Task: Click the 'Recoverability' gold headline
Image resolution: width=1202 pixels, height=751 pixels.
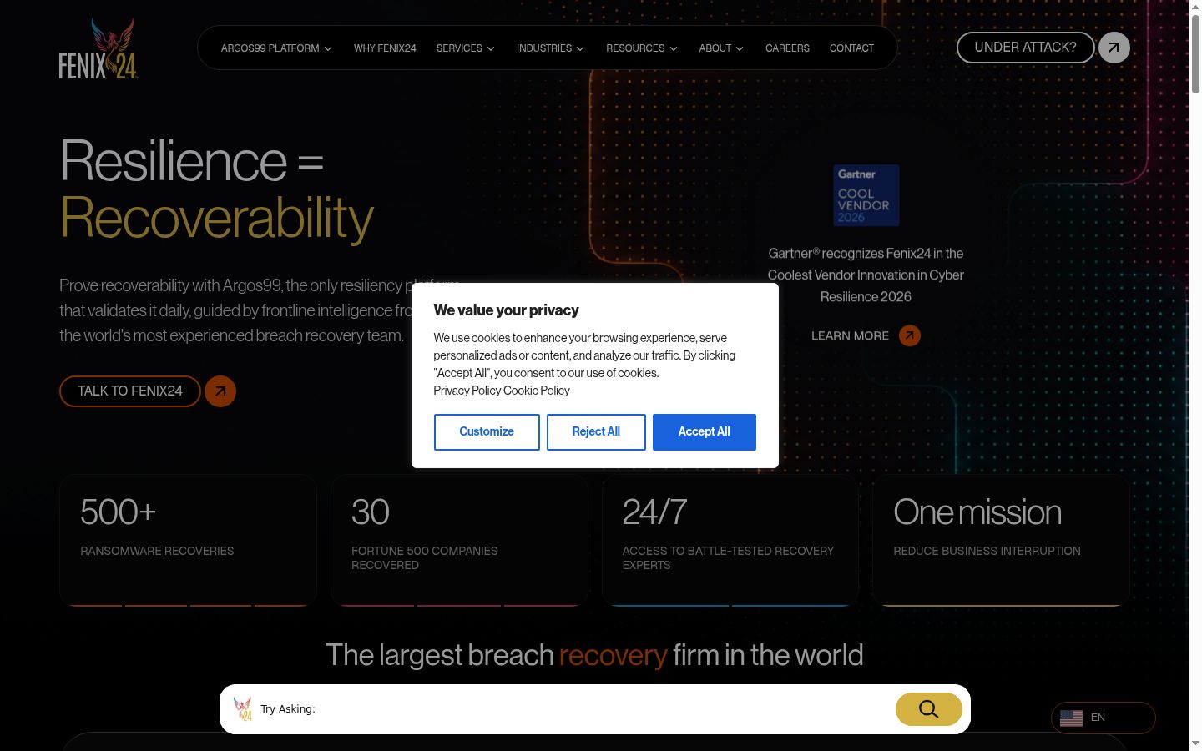Action: point(217,219)
